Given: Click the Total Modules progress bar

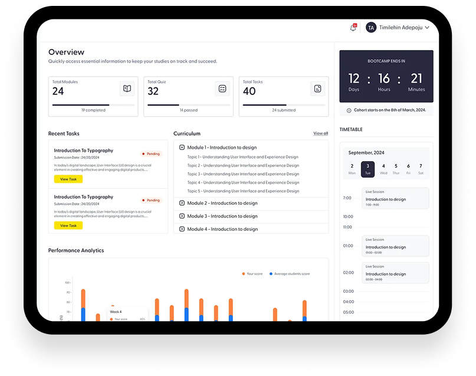Looking at the screenshot, I should 93,105.
